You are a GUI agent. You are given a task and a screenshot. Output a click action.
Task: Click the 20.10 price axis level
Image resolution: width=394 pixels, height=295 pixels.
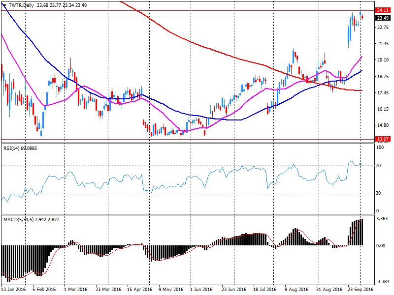tap(382, 60)
